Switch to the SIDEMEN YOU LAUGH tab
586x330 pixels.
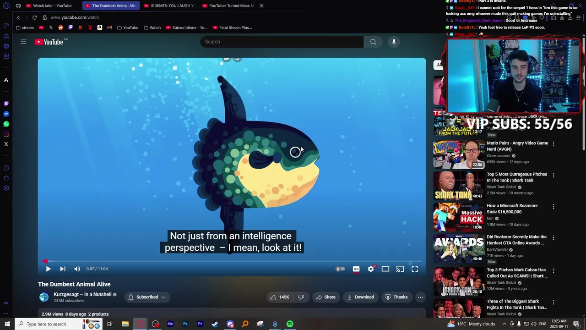[x=169, y=5]
